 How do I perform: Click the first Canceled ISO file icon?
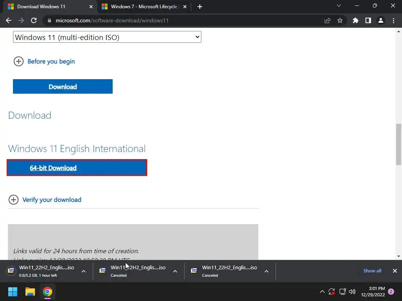pyautogui.click(x=102, y=270)
